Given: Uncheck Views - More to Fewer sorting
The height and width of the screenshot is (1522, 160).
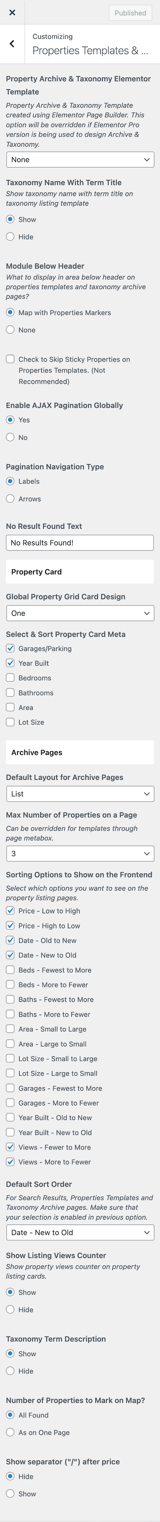Looking at the screenshot, I should [10, 1162].
